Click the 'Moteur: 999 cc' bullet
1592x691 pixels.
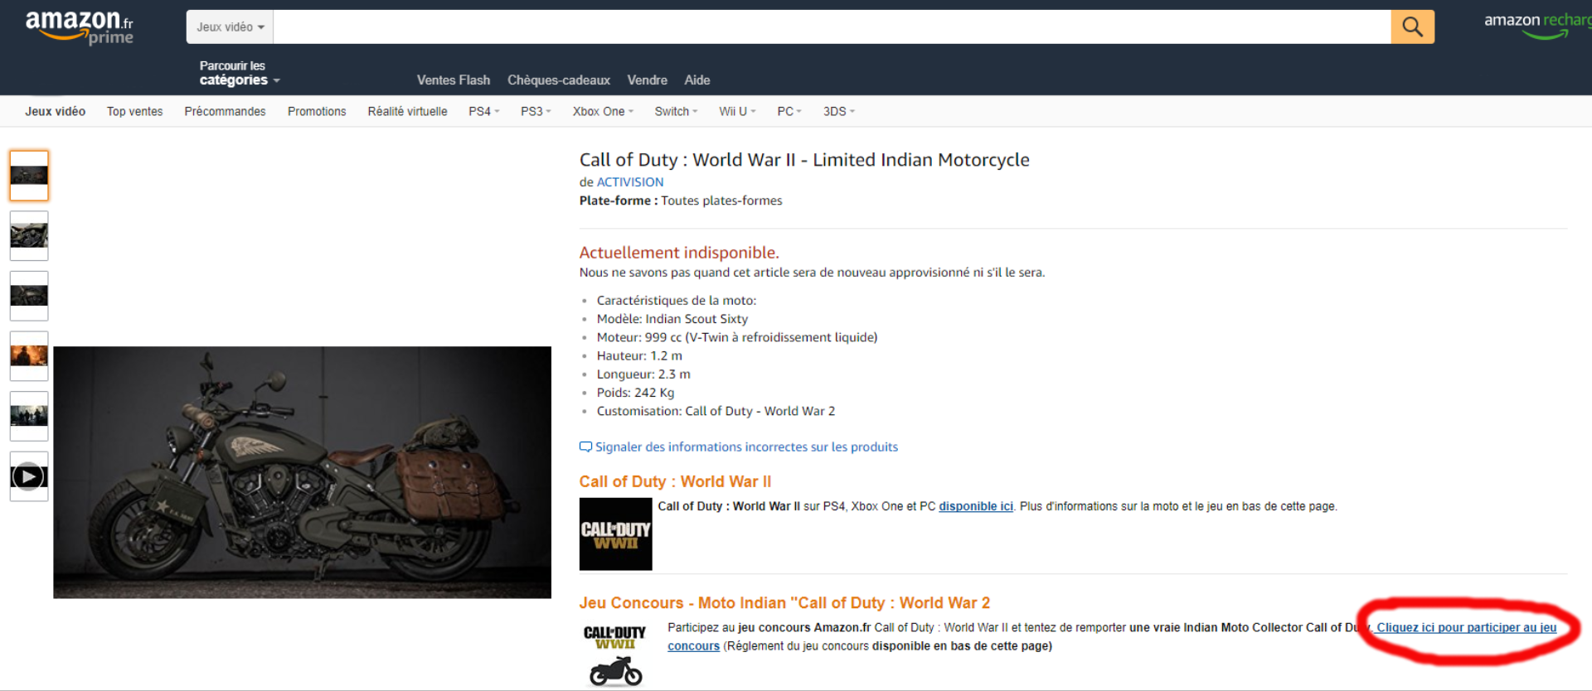737,337
